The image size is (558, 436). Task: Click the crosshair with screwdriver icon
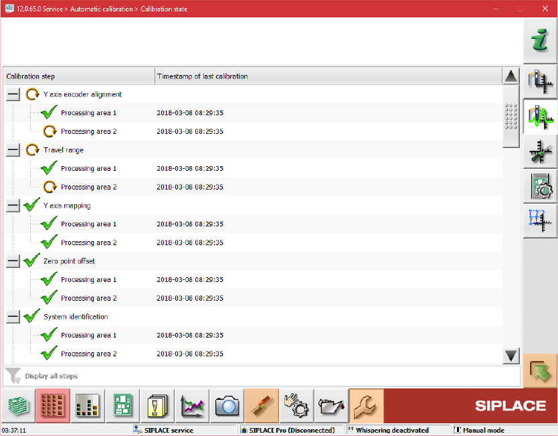540,152
